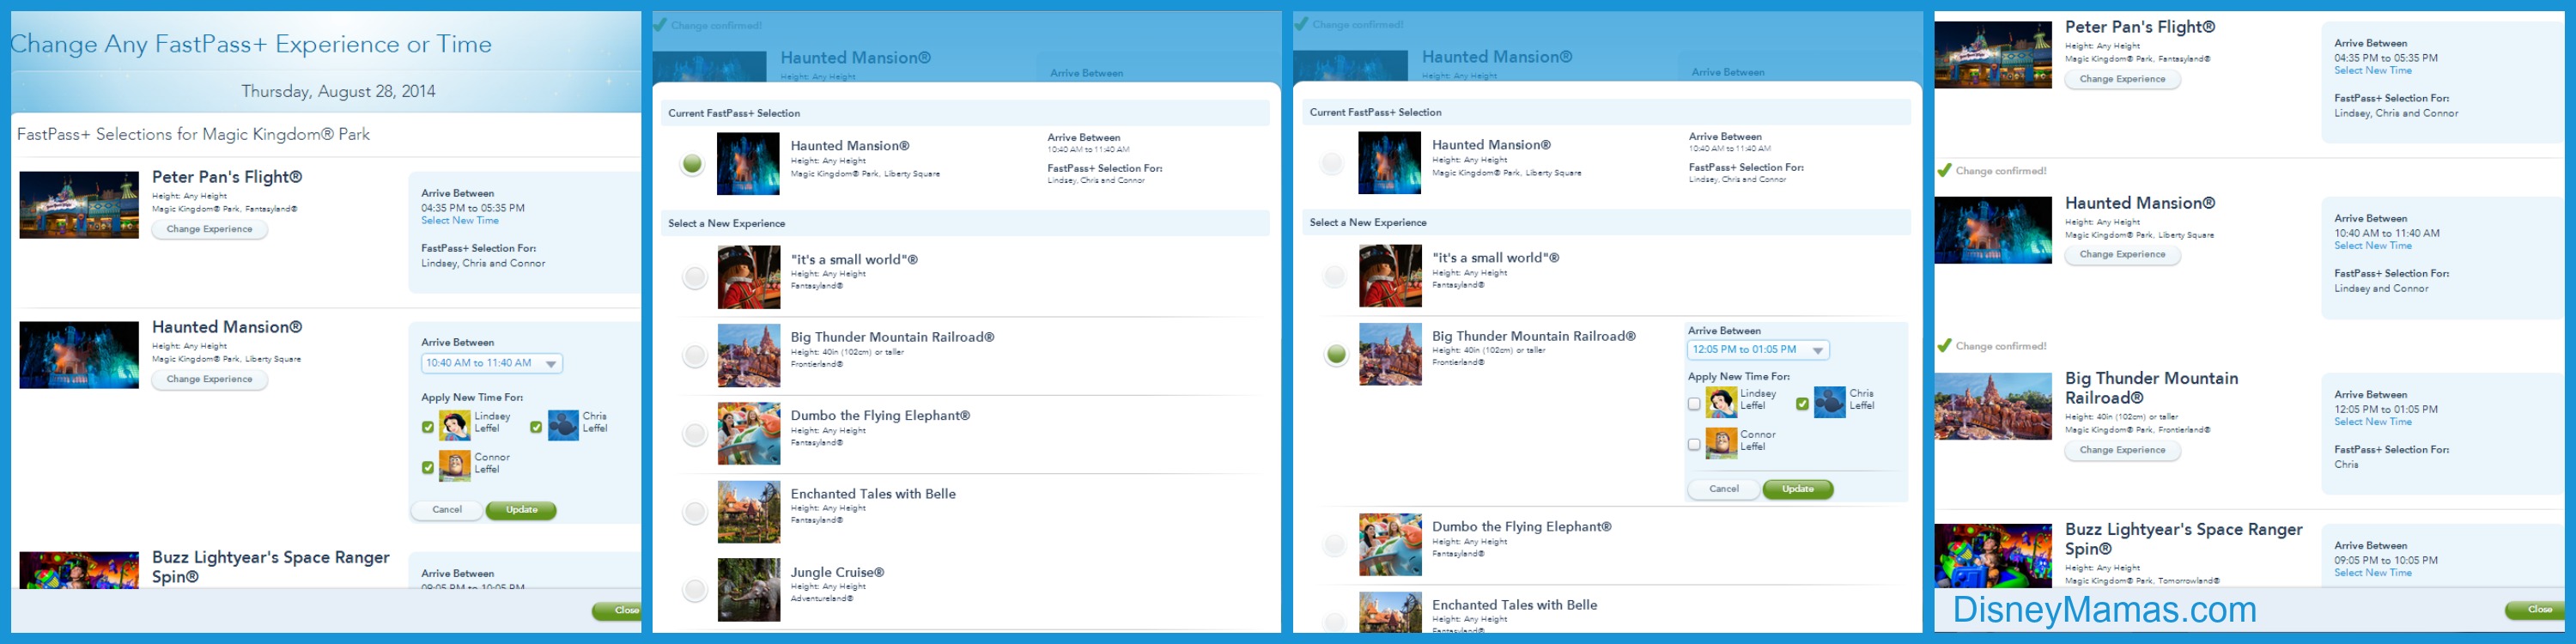Select Big Thunder Mountain radio in list without time dropdown
2576x644 pixels.
pyautogui.click(x=694, y=355)
